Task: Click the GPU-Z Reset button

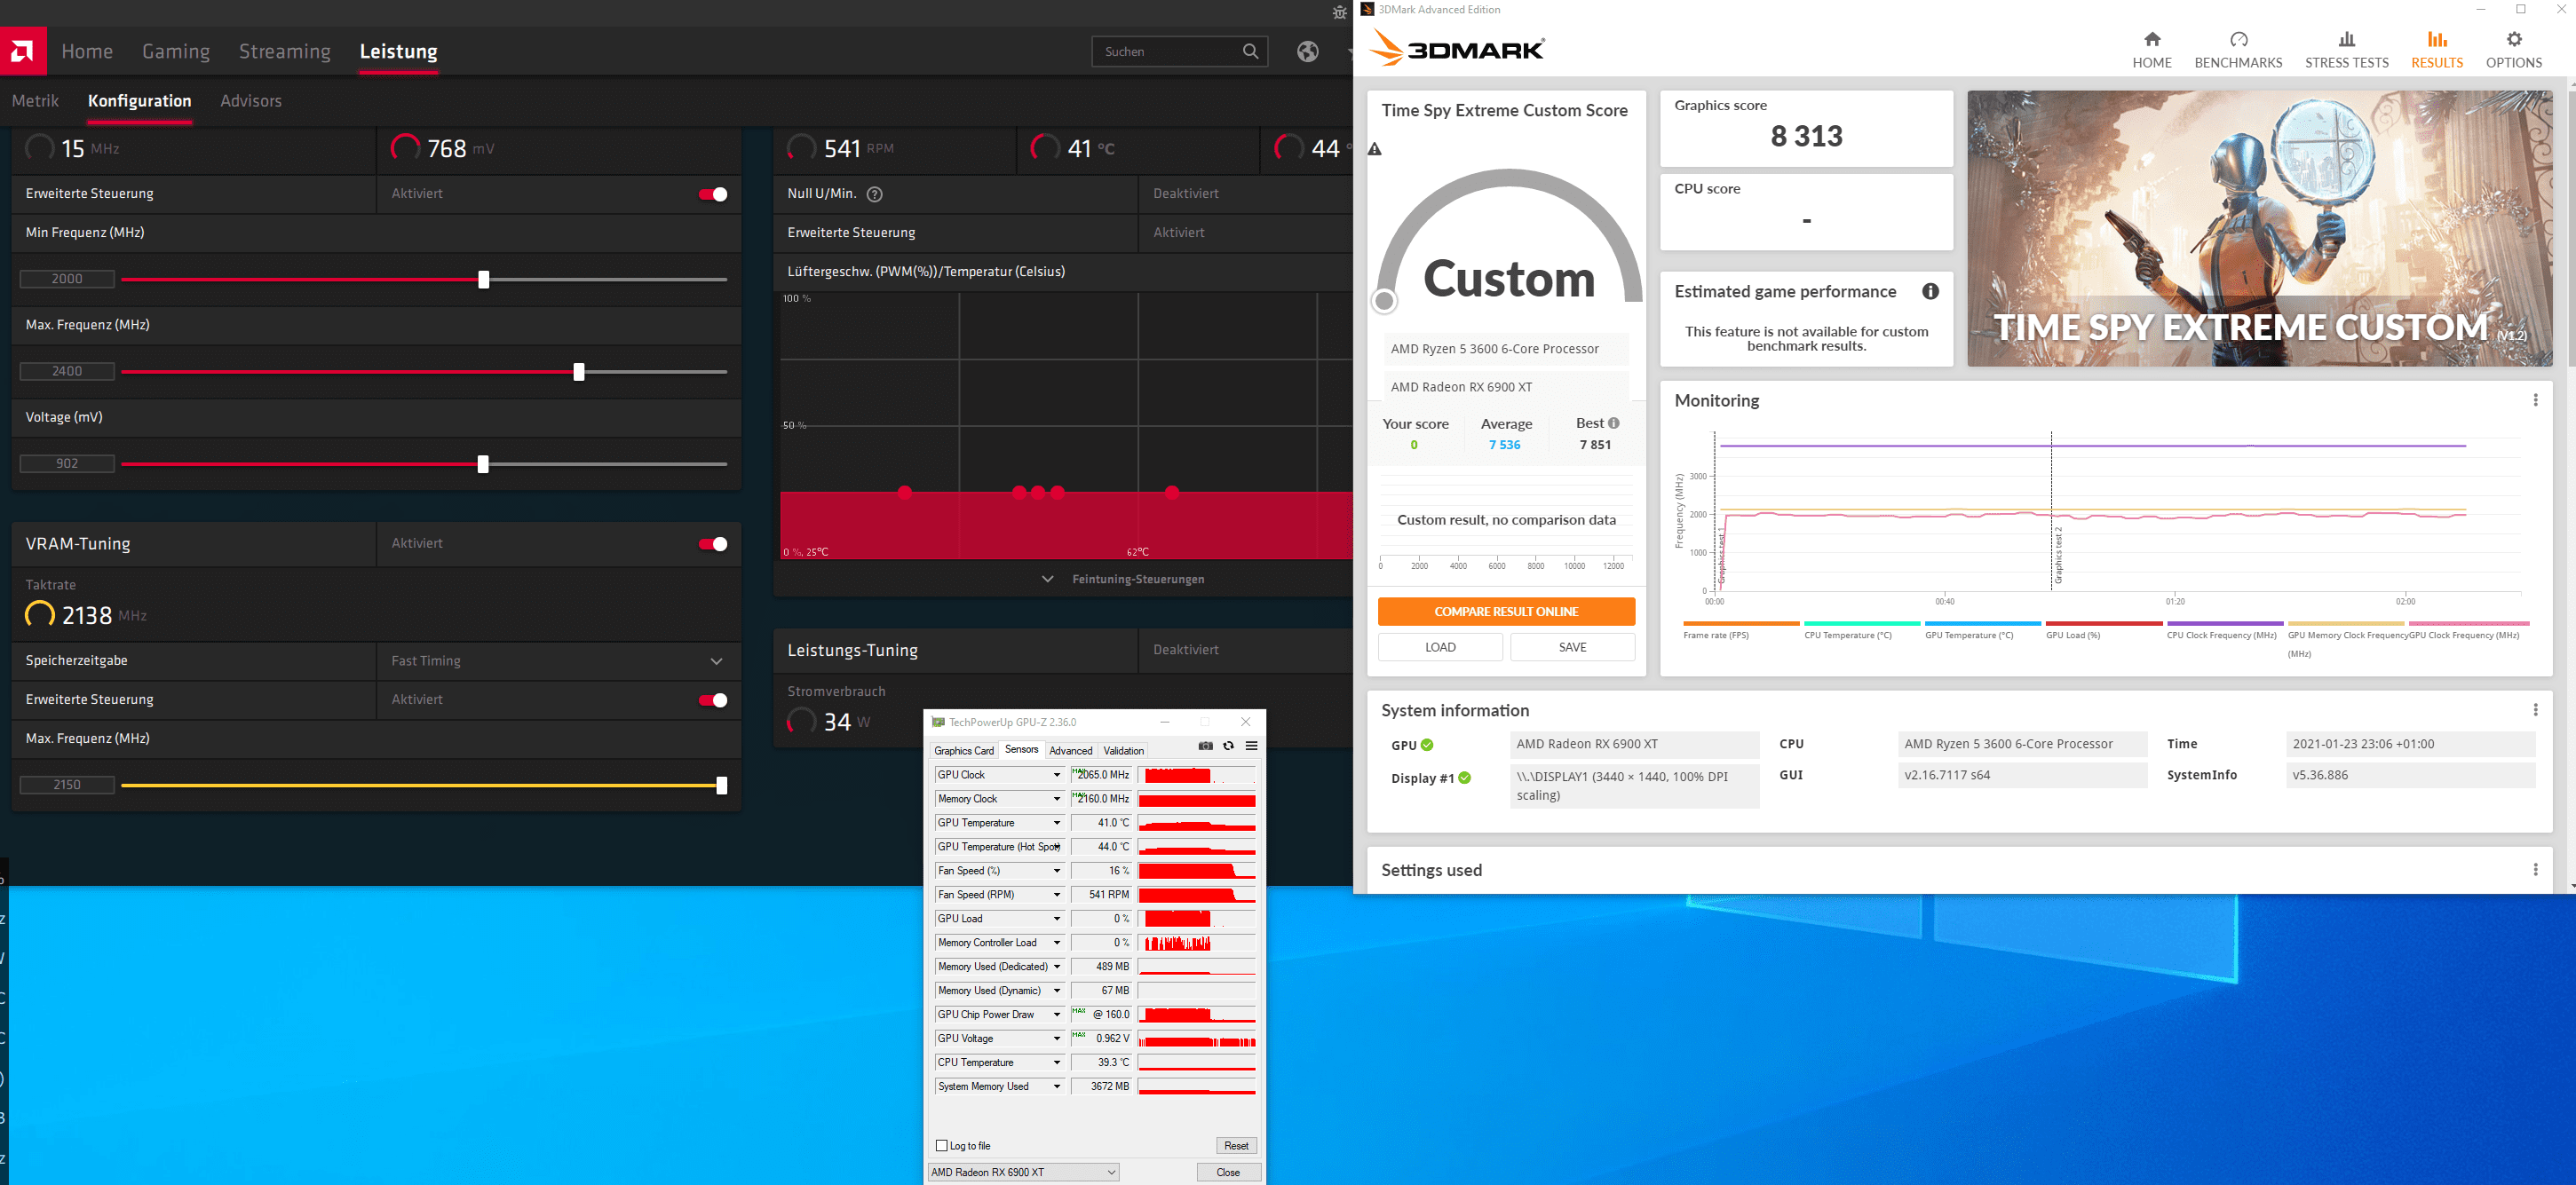Action: 1236,1146
